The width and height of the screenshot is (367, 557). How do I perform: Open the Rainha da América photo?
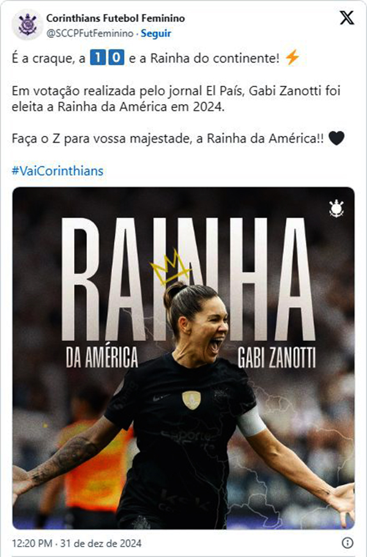pos(183,358)
